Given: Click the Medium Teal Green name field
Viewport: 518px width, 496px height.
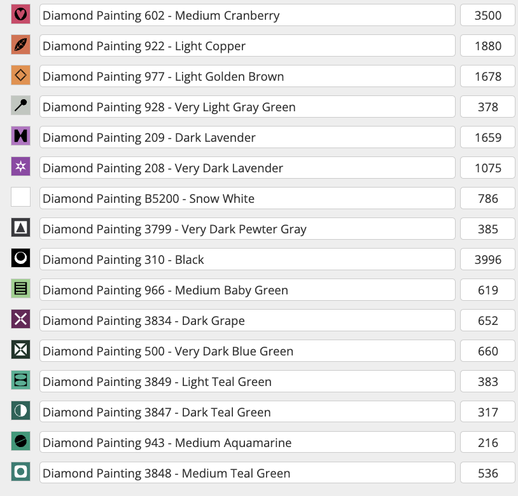Looking at the screenshot, I should click(x=247, y=473).
